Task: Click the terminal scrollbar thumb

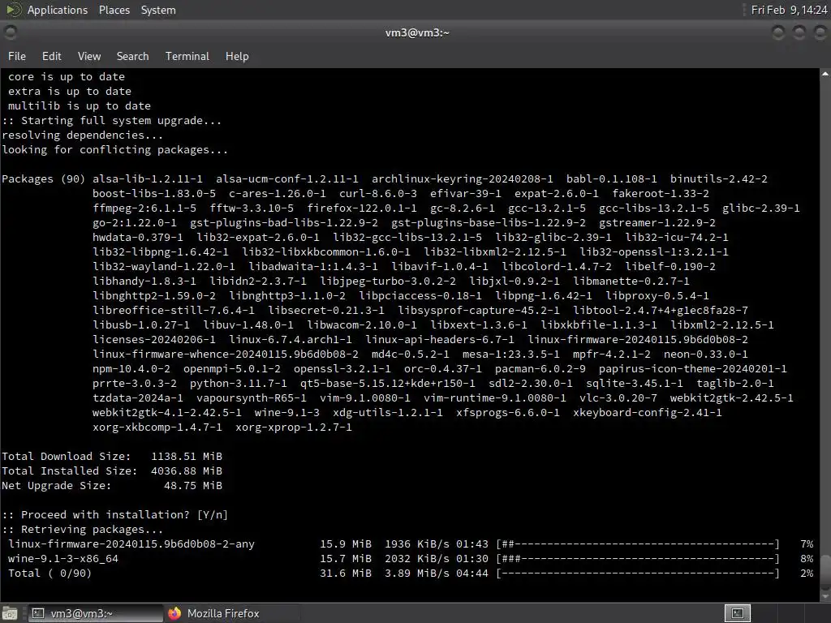Action: 825,571
